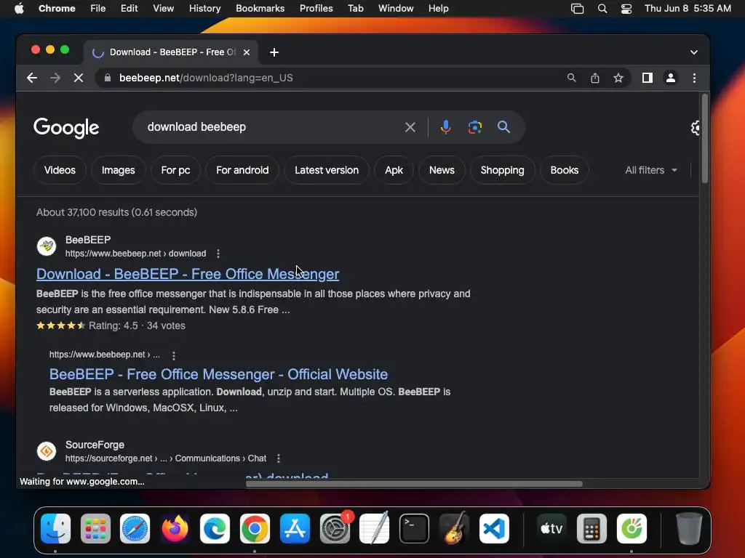
Task: Select the Videos filter chip
Action: [60, 170]
